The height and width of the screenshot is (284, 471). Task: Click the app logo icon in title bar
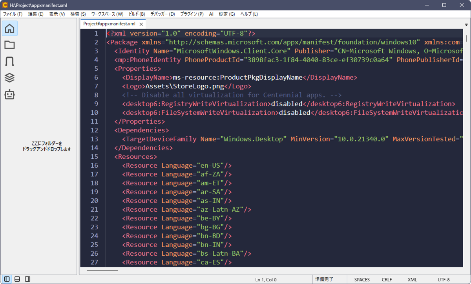click(x=5, y=5)
